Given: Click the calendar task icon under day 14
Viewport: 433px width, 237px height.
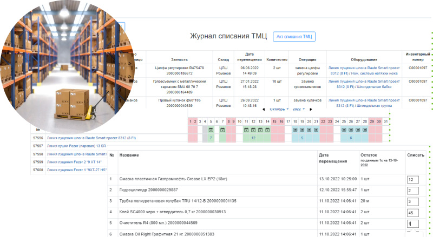Looking at the screenshot, I should (267, 130).
